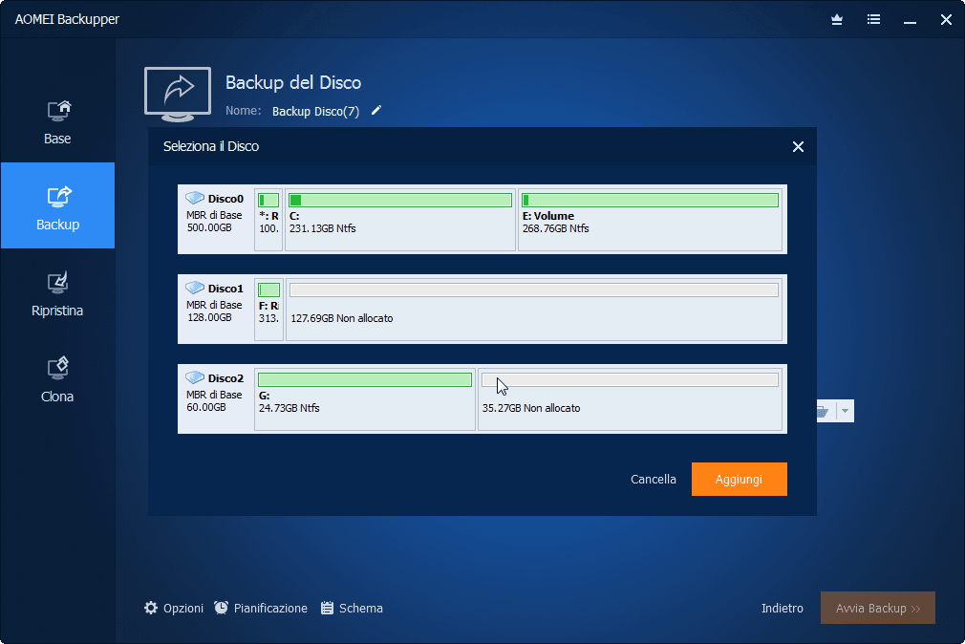
Task: Click the Cancella button
Action: (x=653, y=479)
